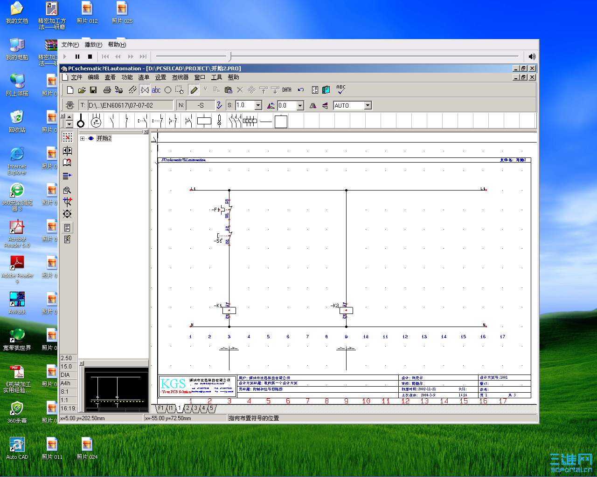Open the 播放(P) menu in the player window
This screenshot has width=597, height=477.
coord(93,45)
